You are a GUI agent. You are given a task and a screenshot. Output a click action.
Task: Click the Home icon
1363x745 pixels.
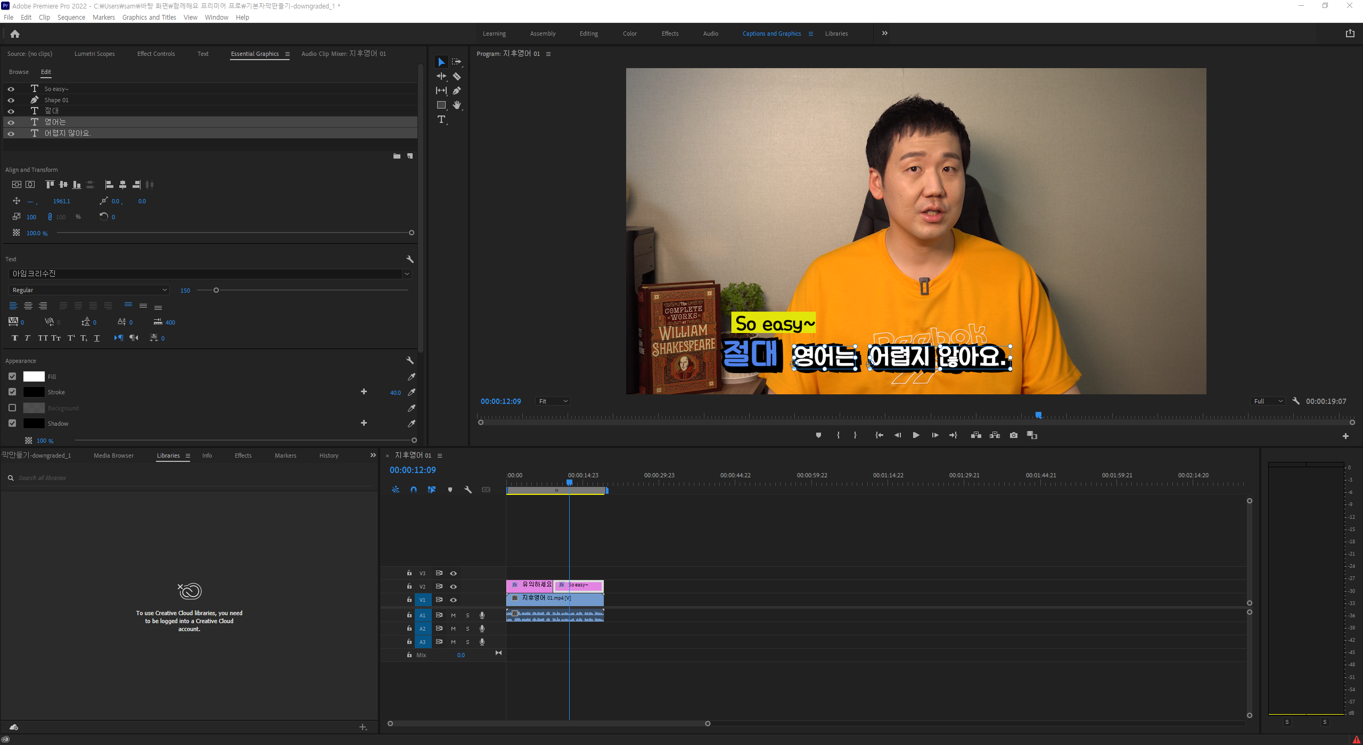click(15, 34)
